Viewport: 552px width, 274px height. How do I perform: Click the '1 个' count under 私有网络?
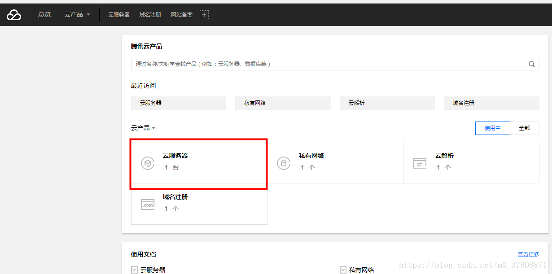click(307, 167)
